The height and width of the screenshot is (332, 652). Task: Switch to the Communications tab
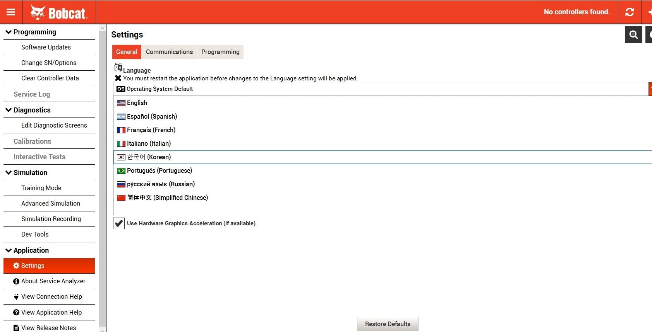click(x=169, y=52)
